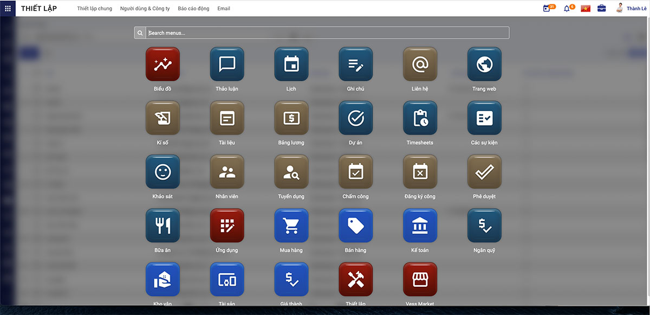Expand the Thành Lê user menu
Screen dimensions: 650x315
pyautogui.click(x=632, y=9)
